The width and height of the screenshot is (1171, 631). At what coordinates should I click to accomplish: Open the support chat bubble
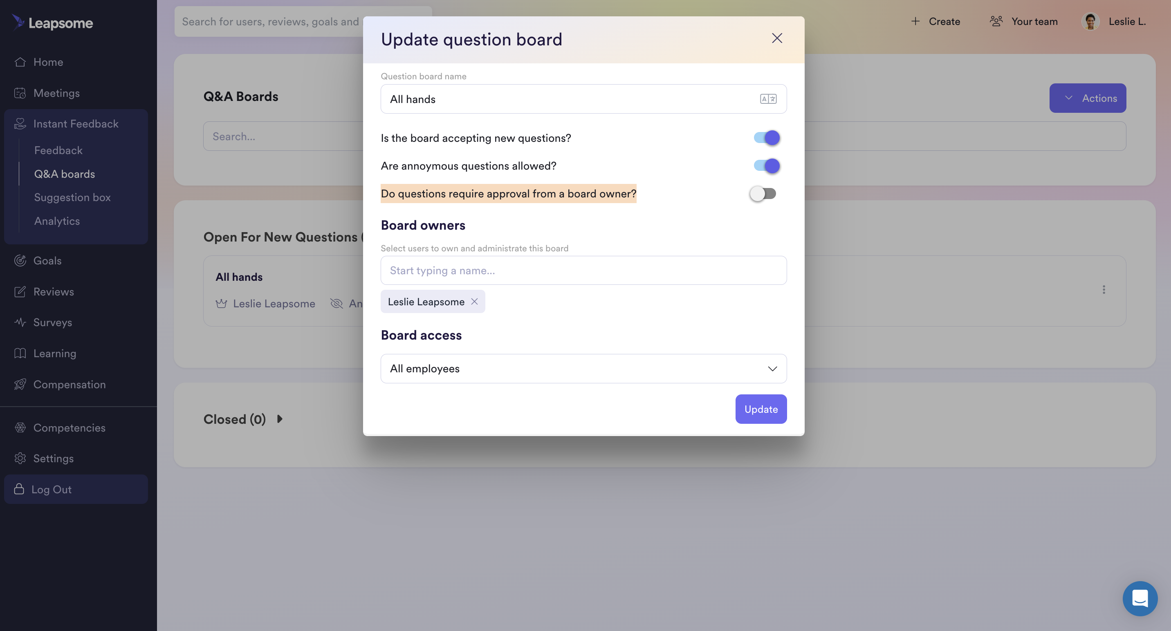coord(1140,598)
